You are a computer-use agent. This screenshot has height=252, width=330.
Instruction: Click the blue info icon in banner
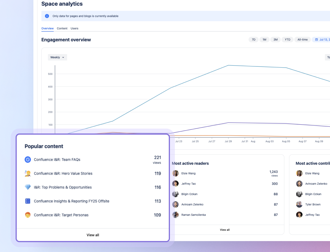(x=47, y=16)
